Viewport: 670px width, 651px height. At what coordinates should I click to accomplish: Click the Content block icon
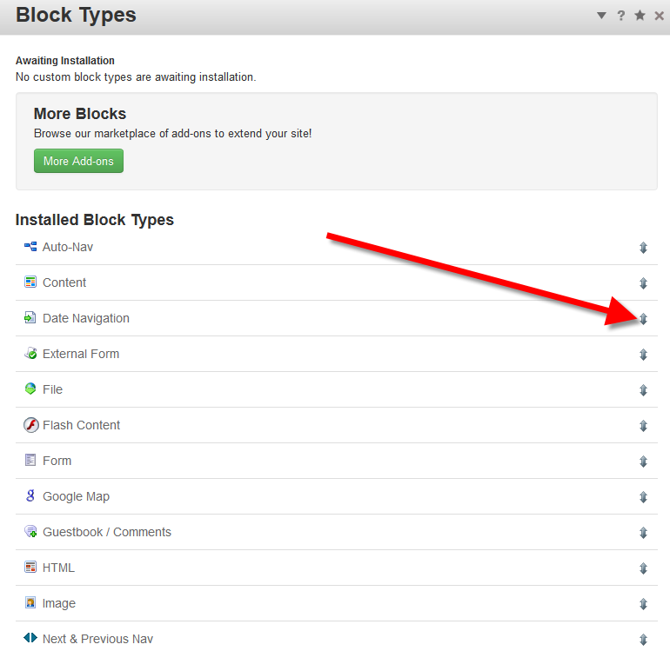(30, 282)
